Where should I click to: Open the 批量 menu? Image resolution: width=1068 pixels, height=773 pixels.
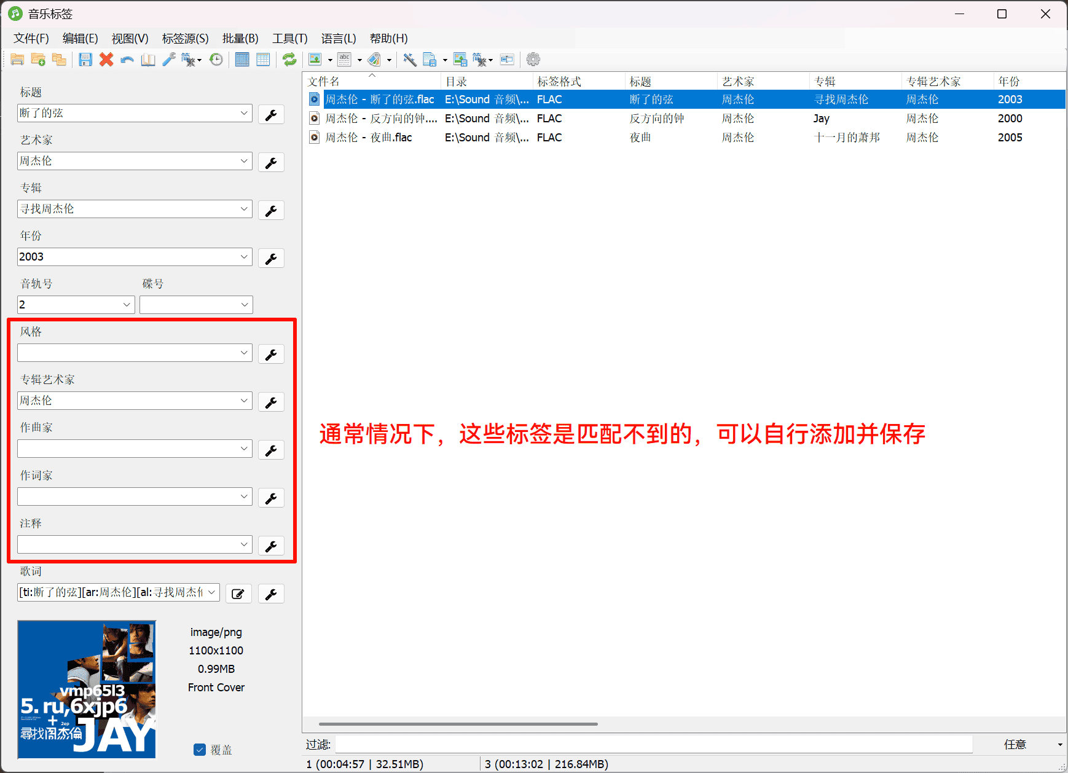[240, 38]
